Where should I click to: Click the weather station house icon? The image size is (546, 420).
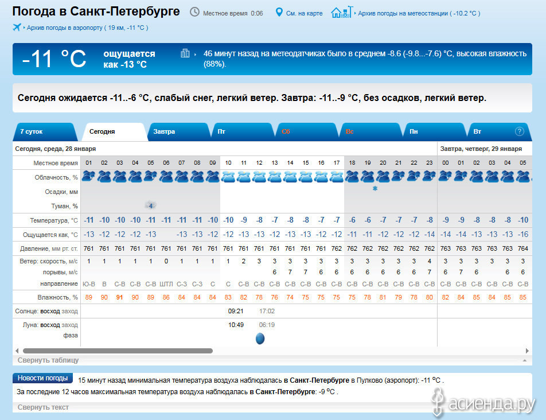(340, 12)
